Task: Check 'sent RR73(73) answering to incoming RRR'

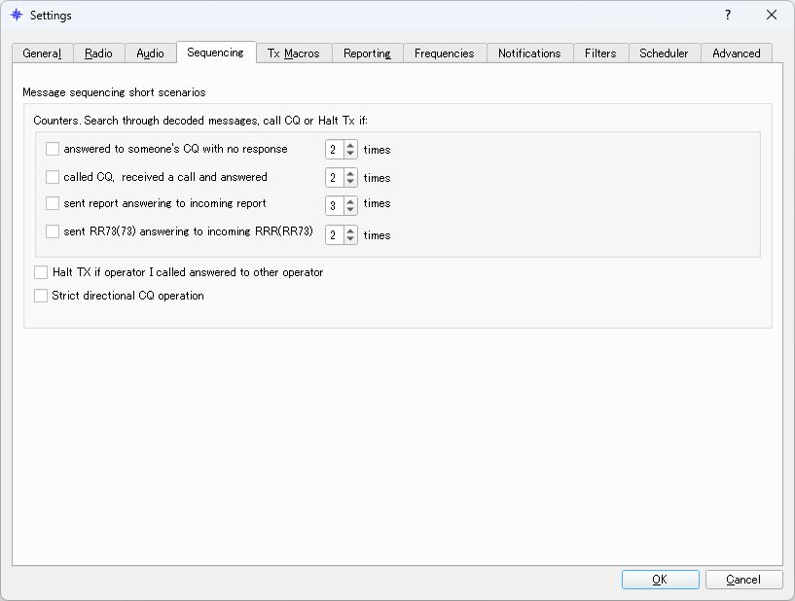Action: tap(53, 231)
